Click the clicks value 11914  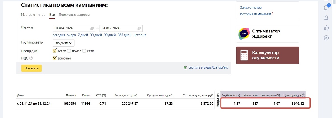point(85,103)
